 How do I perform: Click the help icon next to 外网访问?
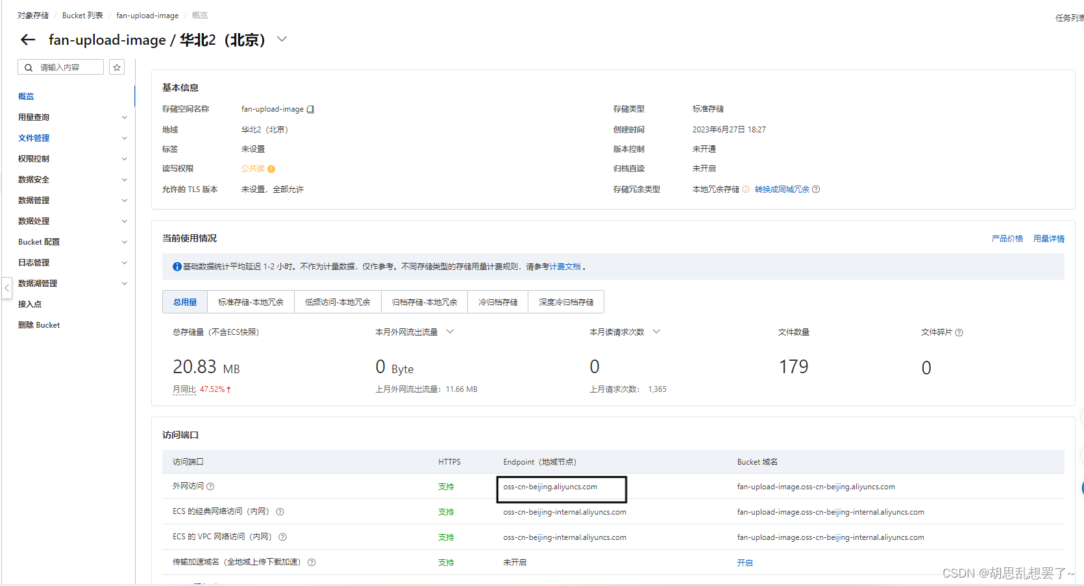tap(210, 486)
